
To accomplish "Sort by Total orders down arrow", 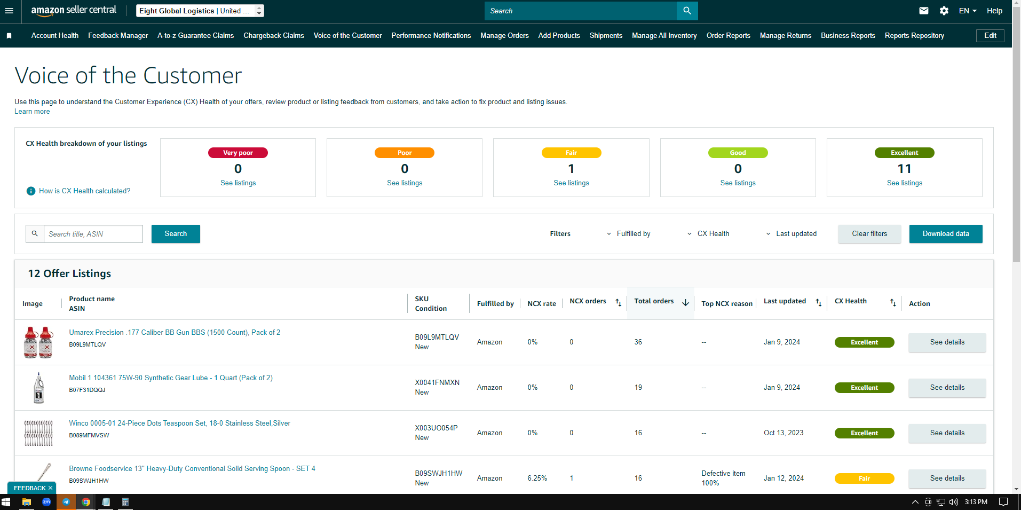I will [x=686, y=303].
